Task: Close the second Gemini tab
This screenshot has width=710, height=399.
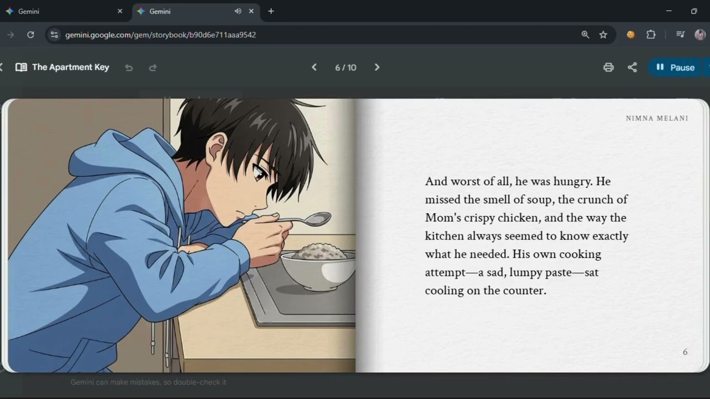Action: 251,11
